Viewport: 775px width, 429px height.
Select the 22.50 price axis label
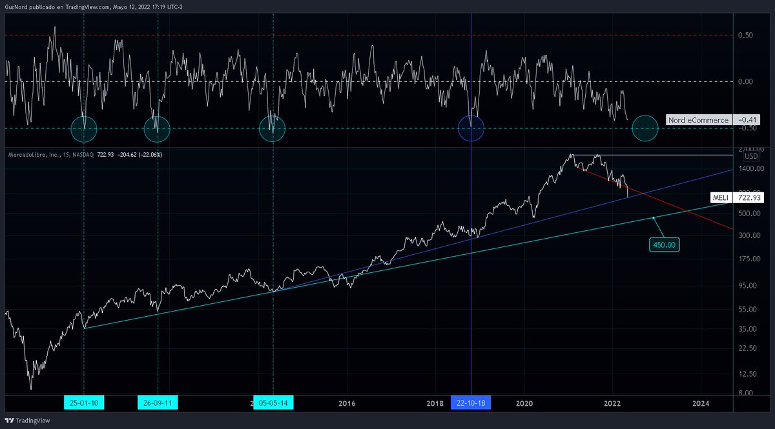[x=747, y=348]
